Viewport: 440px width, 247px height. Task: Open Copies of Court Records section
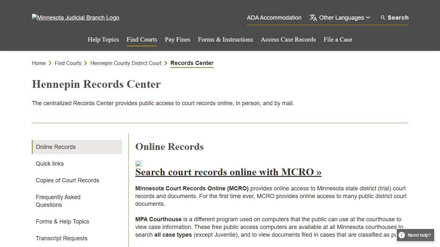[x=67, y=180]
